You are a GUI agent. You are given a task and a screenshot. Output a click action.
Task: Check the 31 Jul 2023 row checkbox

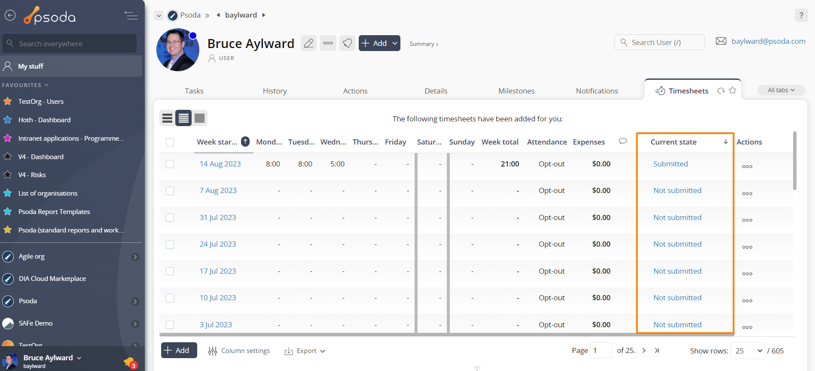pyautogui.click(x=170, y=217)
